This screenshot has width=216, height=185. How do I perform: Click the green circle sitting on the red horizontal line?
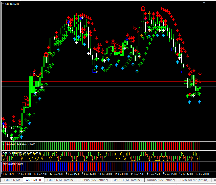pos(185,82)
